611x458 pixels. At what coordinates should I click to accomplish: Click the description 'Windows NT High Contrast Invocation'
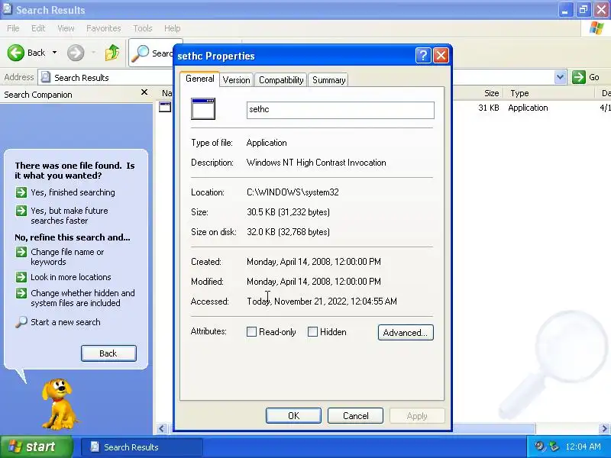tap(316, 163)
